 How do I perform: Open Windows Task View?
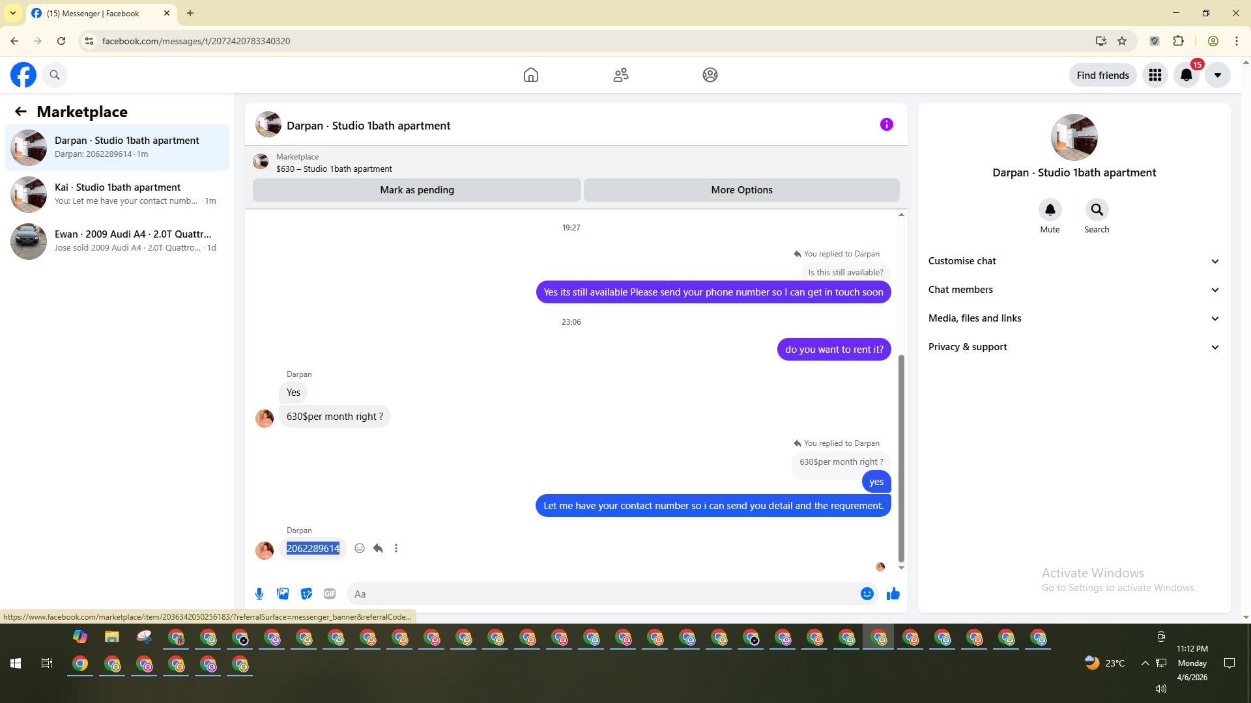[47, 663]
